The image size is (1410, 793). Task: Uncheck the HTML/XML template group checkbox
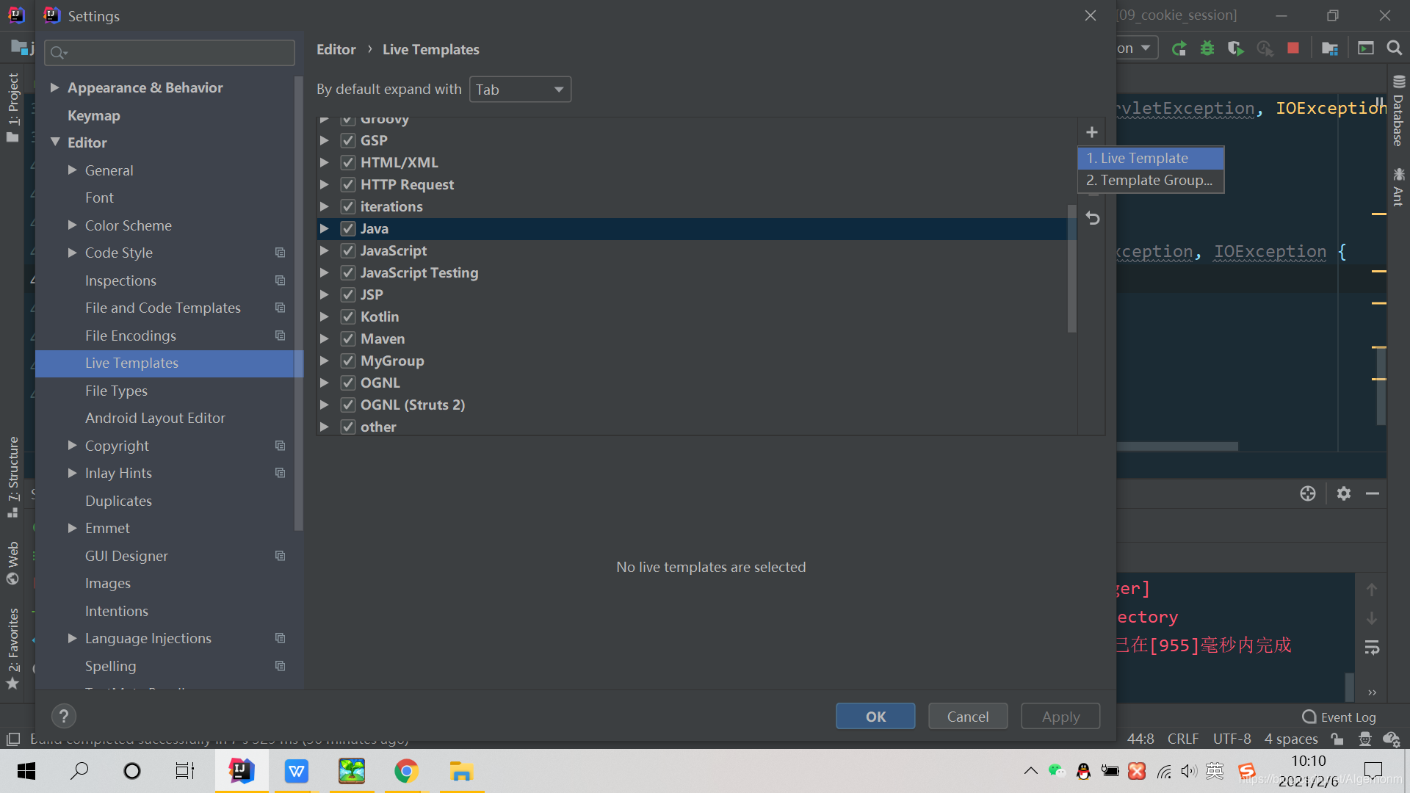point(348,162)
